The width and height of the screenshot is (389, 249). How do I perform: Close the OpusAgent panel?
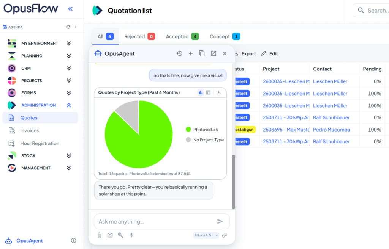(225, 53)
